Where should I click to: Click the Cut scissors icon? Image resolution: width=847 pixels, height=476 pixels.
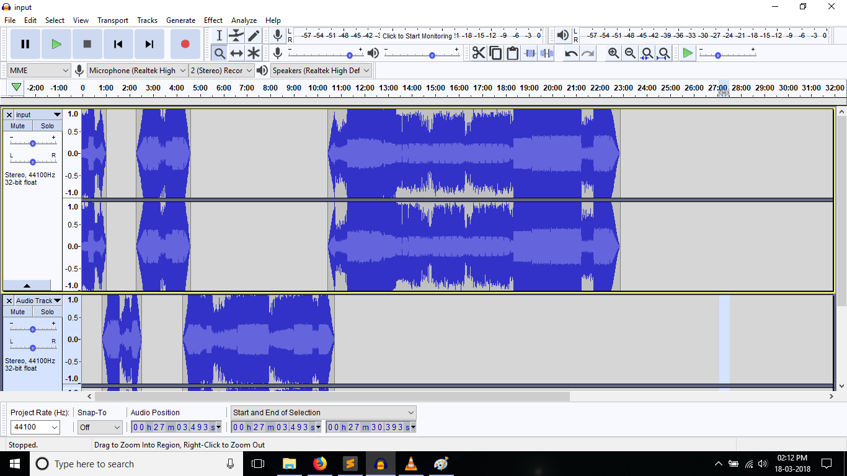(x=479, y=53)
